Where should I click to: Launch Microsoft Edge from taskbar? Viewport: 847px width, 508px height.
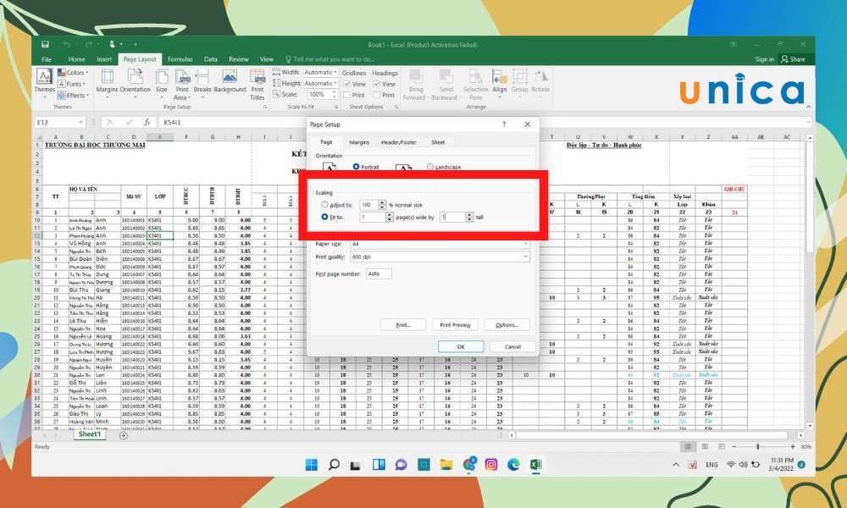pos(513,465)
